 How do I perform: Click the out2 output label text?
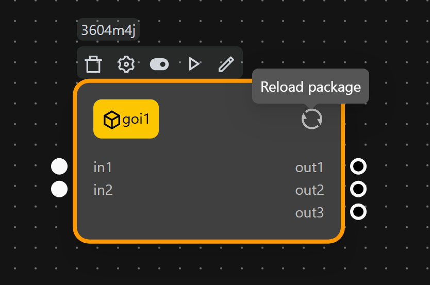(x=309, y=190)
